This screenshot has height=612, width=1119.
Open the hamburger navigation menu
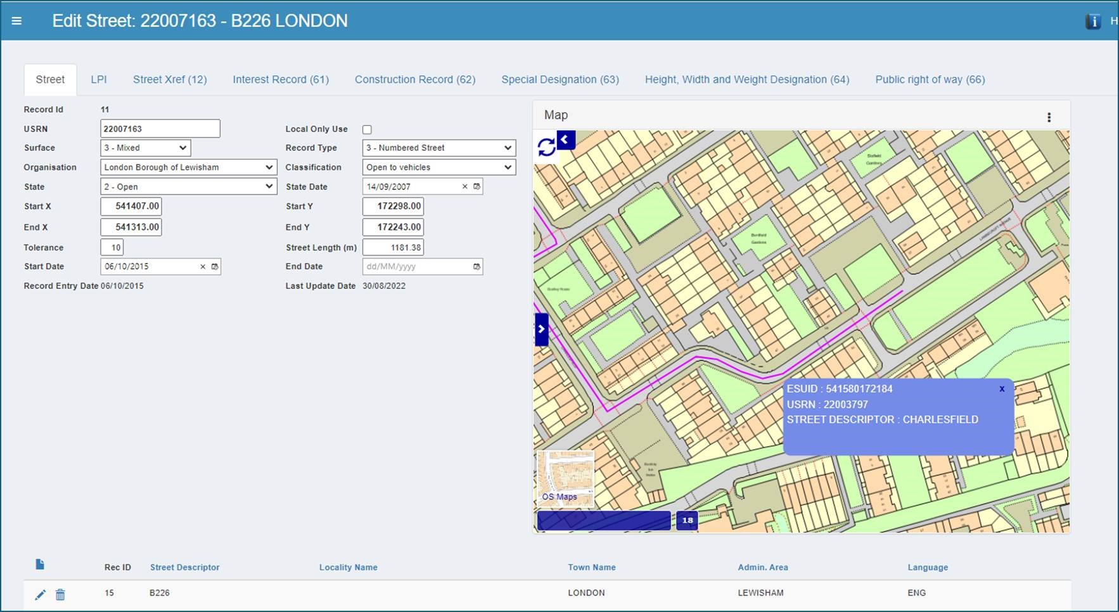[16, 21]
